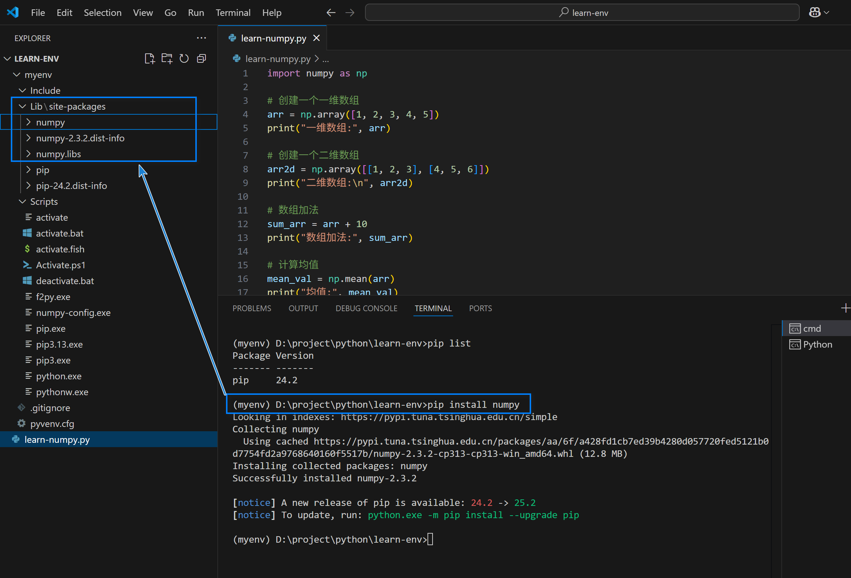Switch to the PORTS panel tab
The image size is (851, 578).
coord(481,308)
